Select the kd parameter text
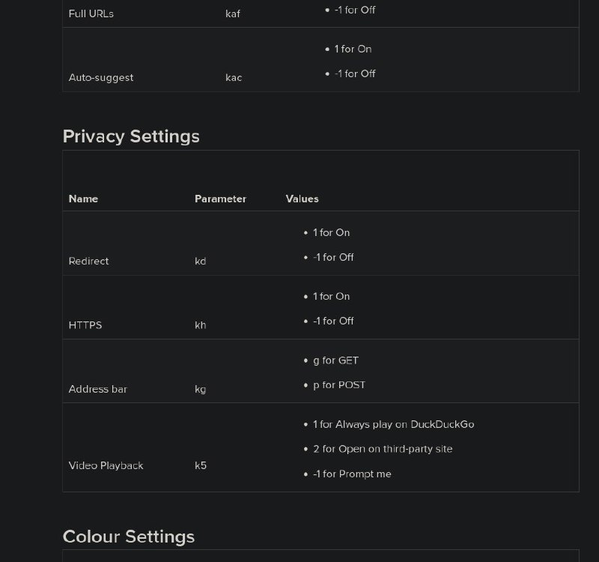The width and height of the screenshot is (599, 562). click(200, 262)
